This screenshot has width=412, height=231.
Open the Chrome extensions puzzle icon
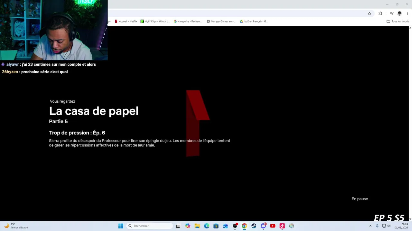click(380, 13)
